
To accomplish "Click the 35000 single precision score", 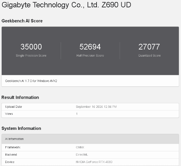I will [x=31, y=47].
